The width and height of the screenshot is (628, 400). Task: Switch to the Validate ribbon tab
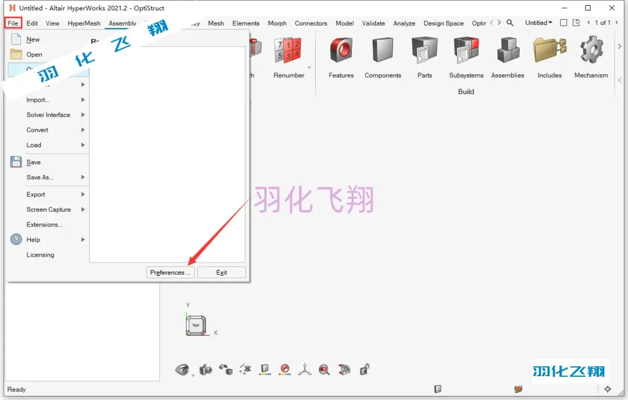(373, 23)
